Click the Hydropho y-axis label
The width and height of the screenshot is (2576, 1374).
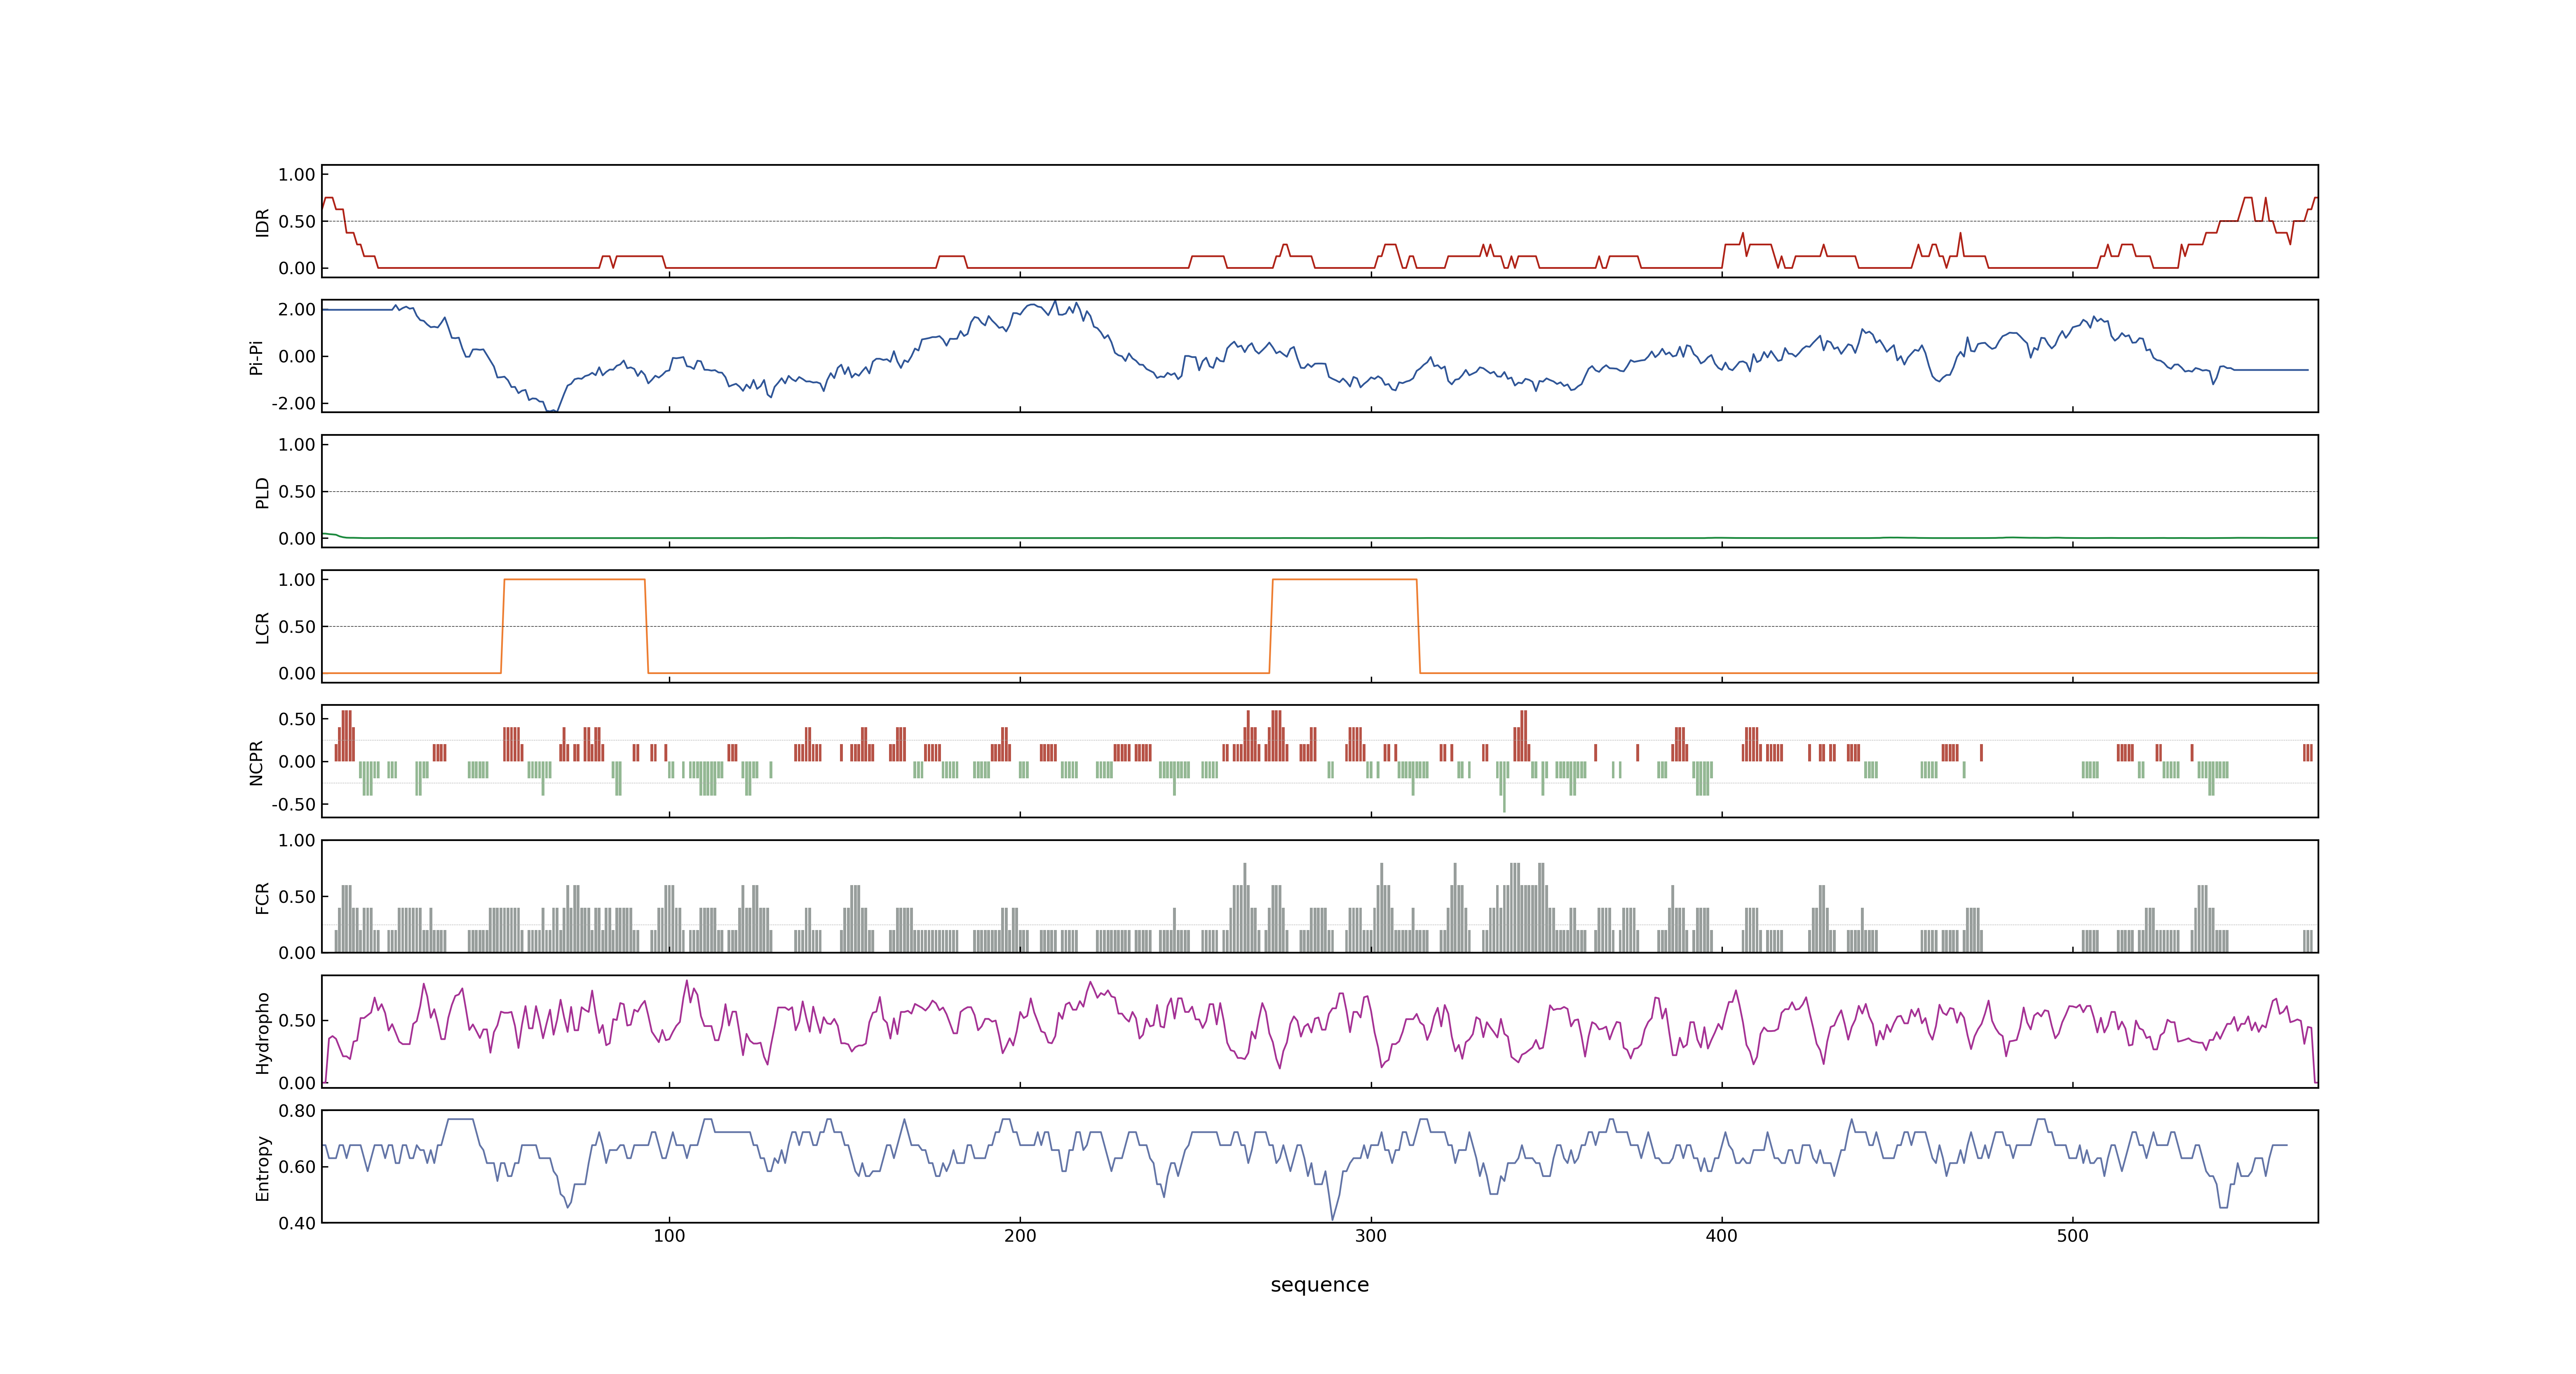coord(262,1033)
